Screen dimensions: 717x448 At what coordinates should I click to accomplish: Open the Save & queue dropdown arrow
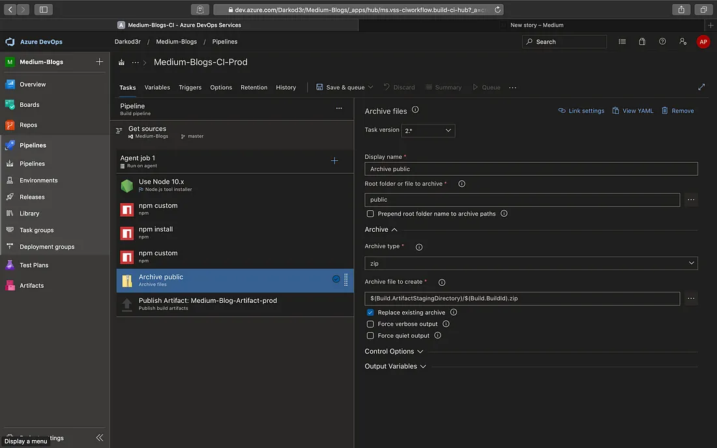coord(371,87)
